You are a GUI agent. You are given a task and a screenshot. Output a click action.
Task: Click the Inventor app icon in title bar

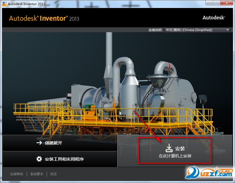(x=4, y=4)
